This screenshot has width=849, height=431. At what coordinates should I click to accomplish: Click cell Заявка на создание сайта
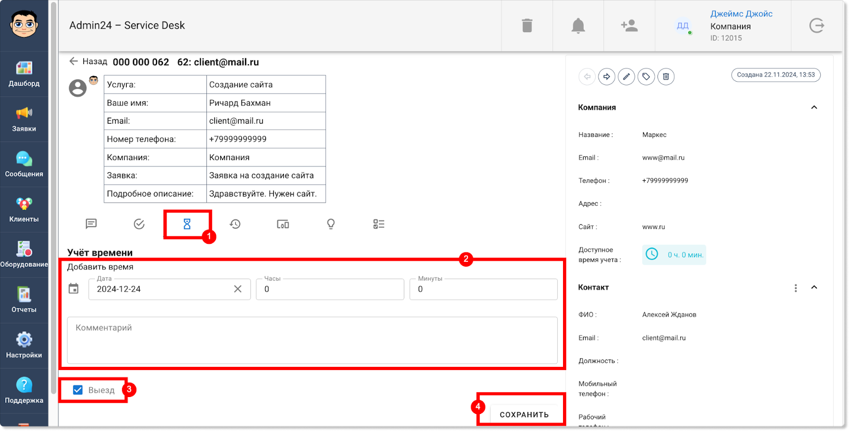(266, 175)
